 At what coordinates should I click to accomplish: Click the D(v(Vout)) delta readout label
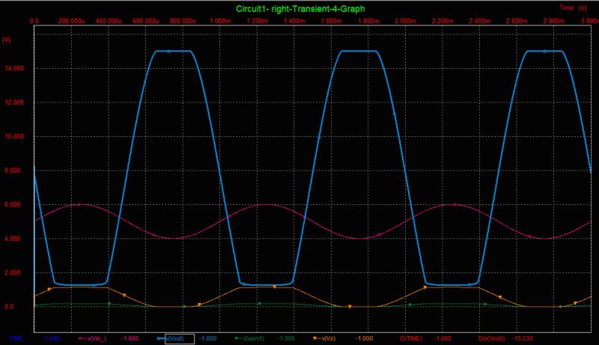click(x=492, y=338)
